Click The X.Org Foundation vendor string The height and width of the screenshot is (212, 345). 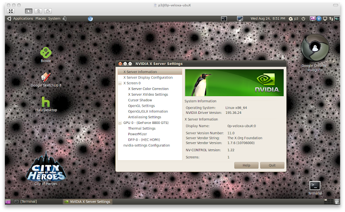click(x=245, y=138)
